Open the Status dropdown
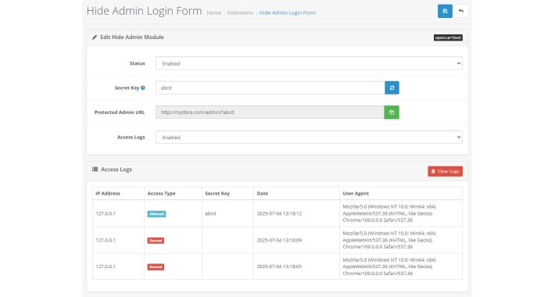Screen dimensions: 555x297 click(x=309, y=63)
